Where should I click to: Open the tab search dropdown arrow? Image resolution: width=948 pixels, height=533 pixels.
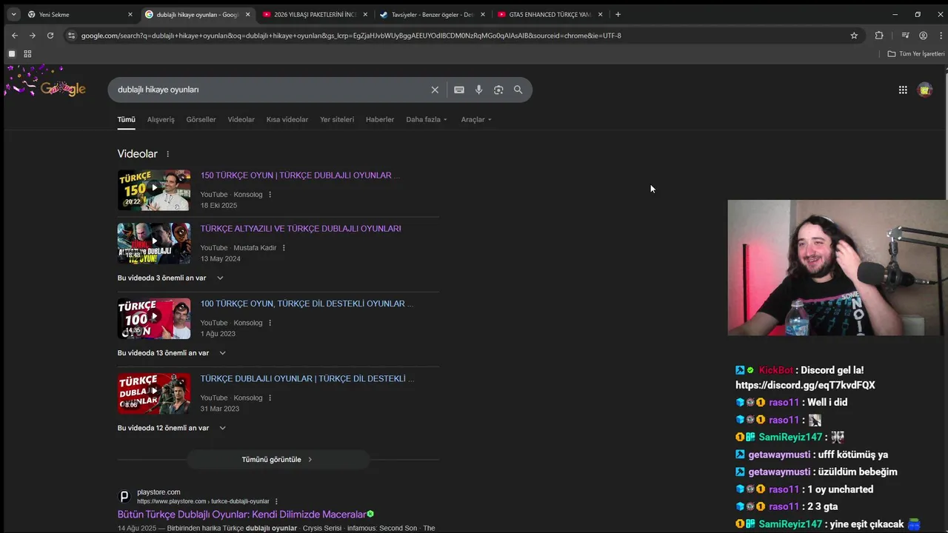[13, 14]
